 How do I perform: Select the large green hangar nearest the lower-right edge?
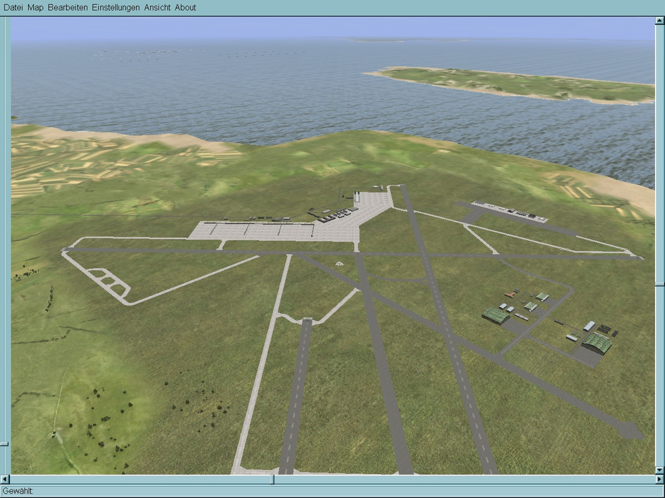(x=596, y=343)
